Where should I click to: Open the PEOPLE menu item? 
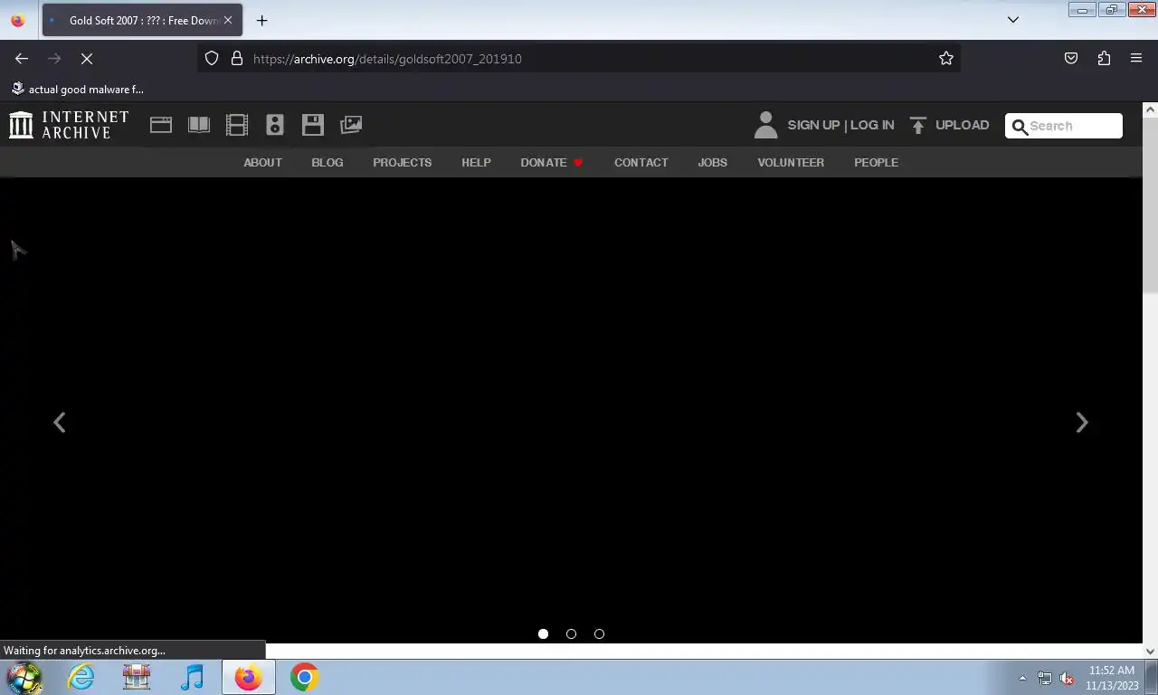(x=876, y=163)
